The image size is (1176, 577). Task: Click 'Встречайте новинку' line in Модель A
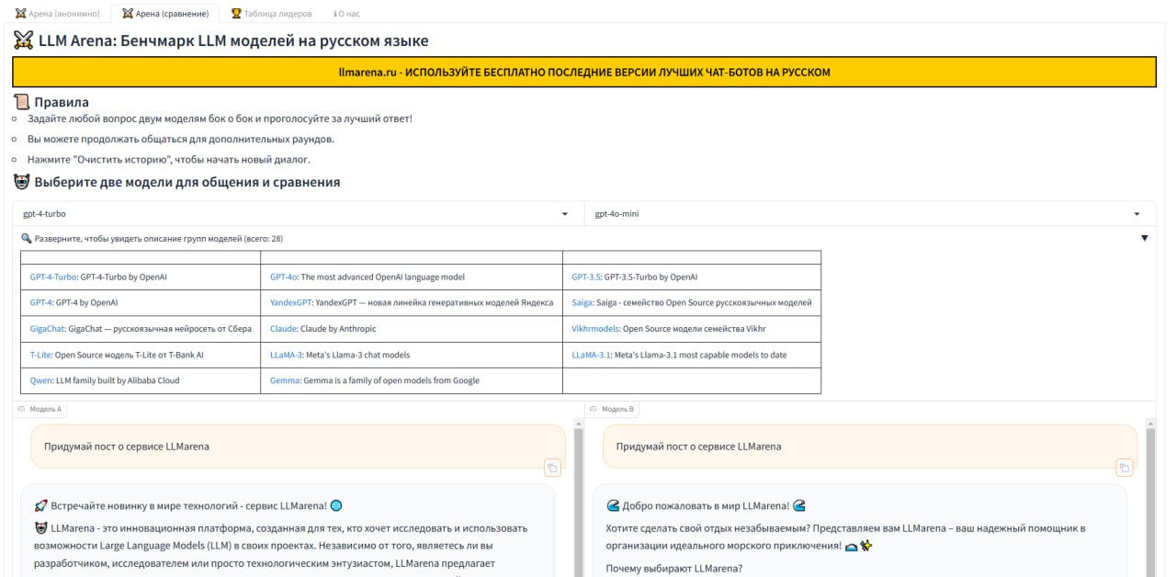(x=188, y=505)
